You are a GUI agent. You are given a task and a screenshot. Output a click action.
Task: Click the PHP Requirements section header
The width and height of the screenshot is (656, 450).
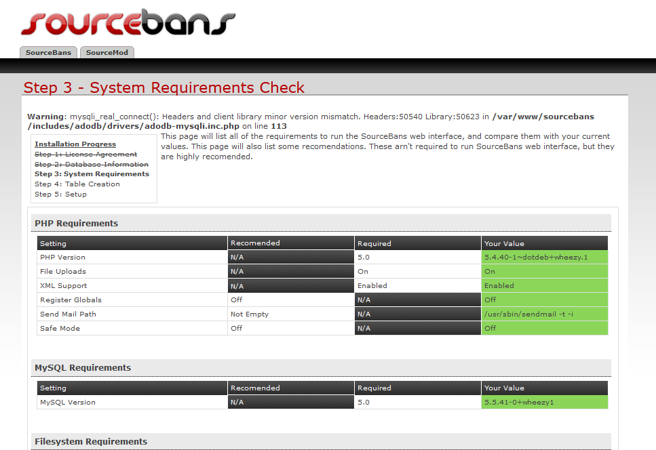(x=76, y=223)
